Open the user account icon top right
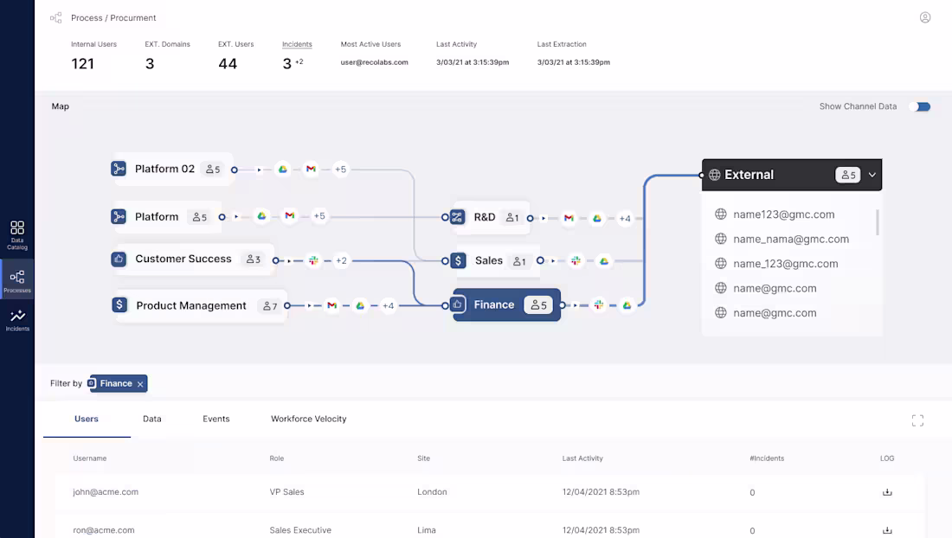952x538 pixels. pyautogui.click(x=925, y=16)
